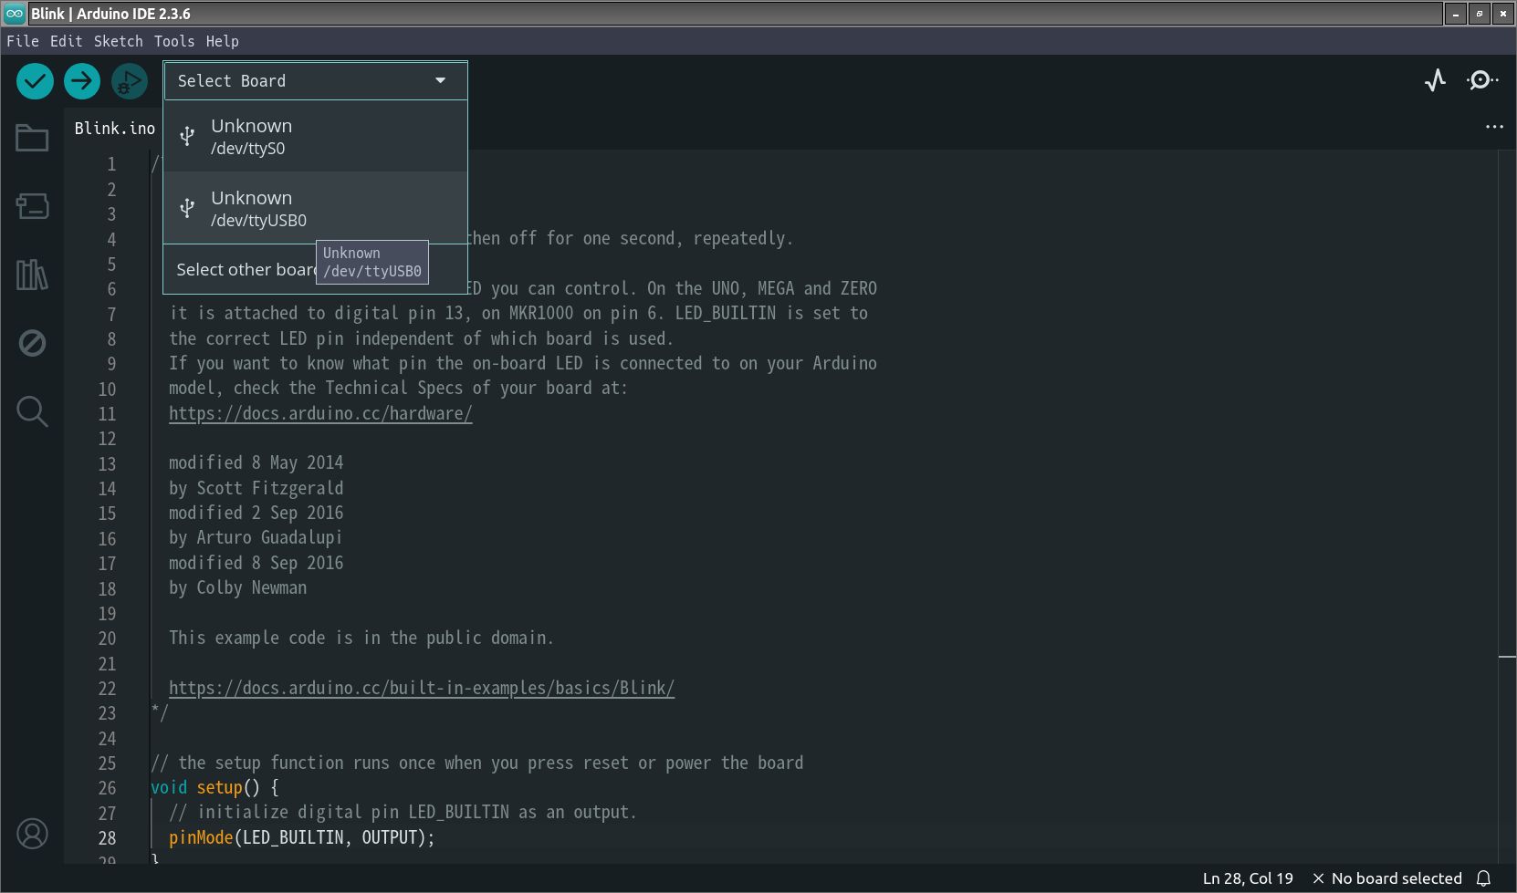Screen dimensions: 1517x893
Task: Start debugging with the debug icon
Action: click(129, 81)
